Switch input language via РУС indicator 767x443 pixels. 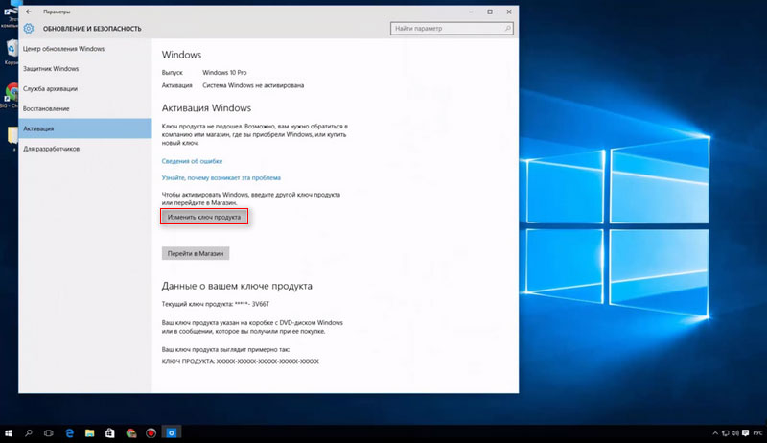click(757, 433)
